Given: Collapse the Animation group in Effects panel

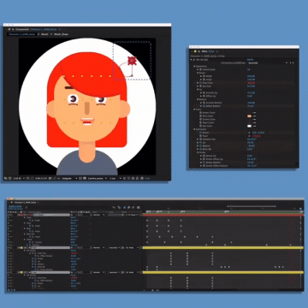Looking at the screenshot, I should click(x=194, y=129).
